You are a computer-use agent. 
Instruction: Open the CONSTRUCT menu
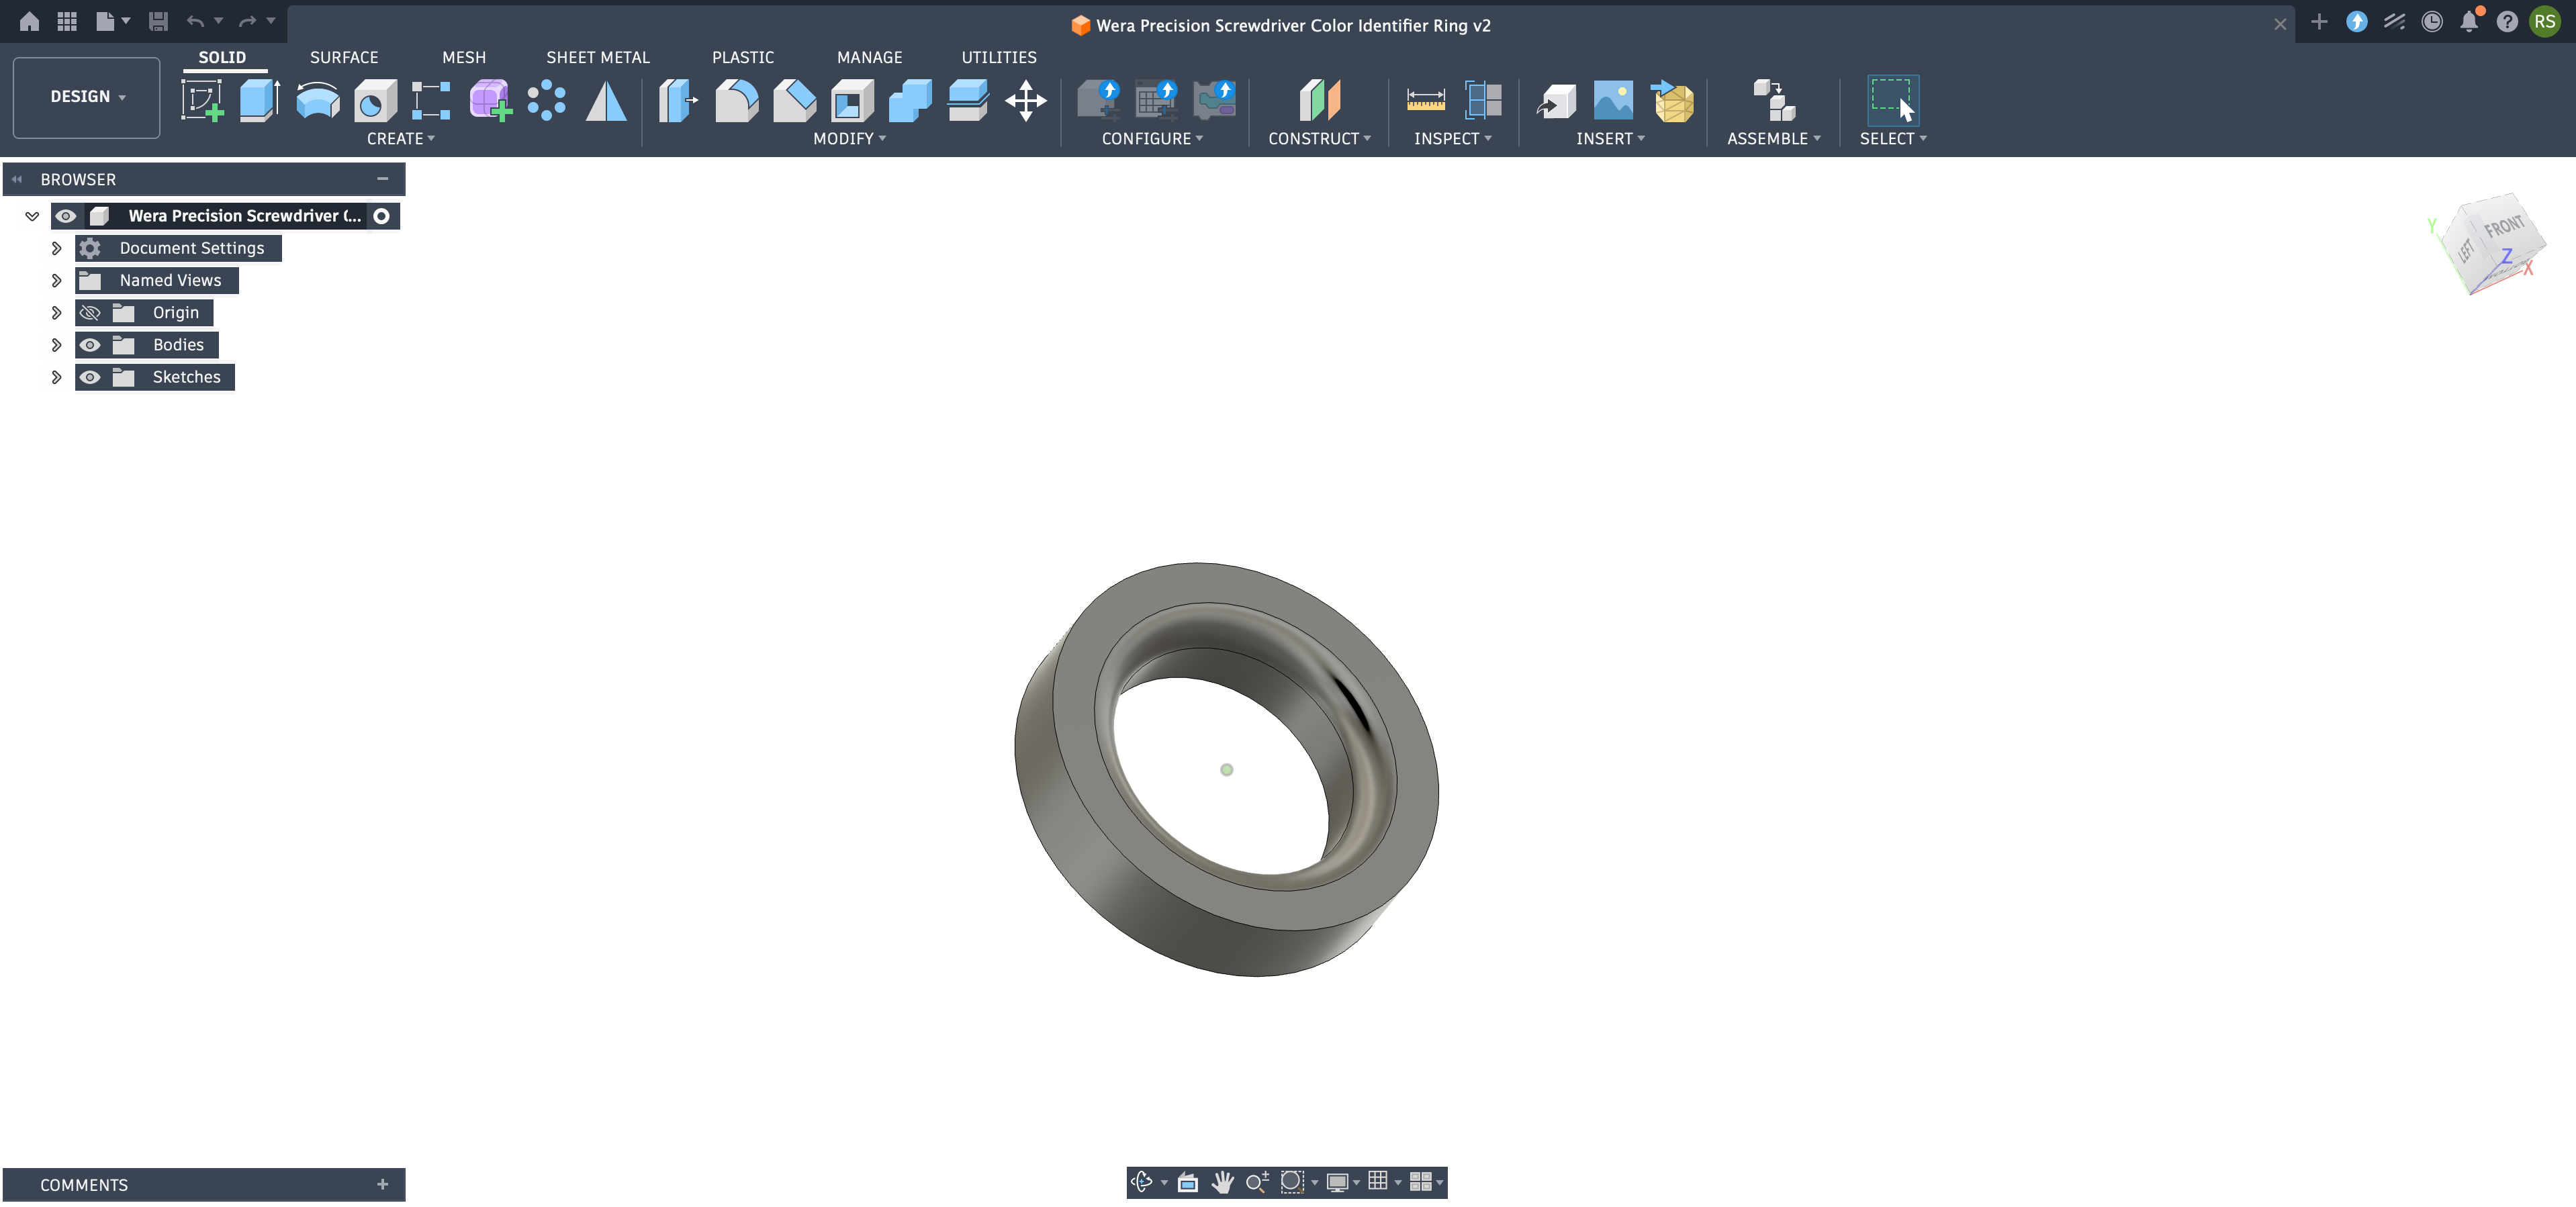tap(1319, 139)
